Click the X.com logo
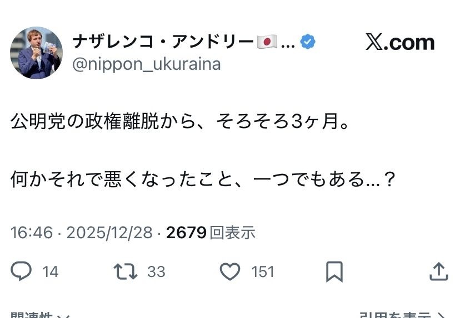This screenshot has height=318, width=460. coord(400,42)
